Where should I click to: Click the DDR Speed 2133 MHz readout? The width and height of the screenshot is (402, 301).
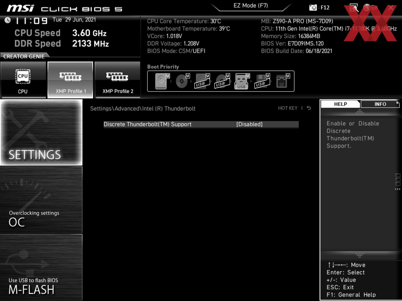(x=62, y=43)
